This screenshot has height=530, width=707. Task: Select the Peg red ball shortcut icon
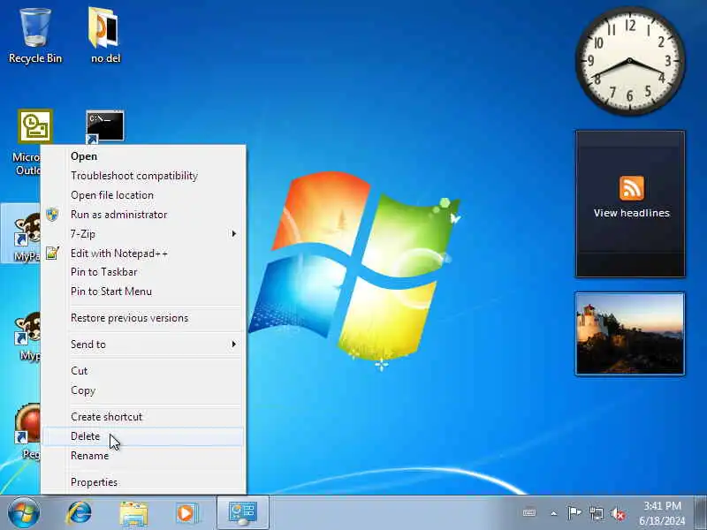(x=27, y=430)
